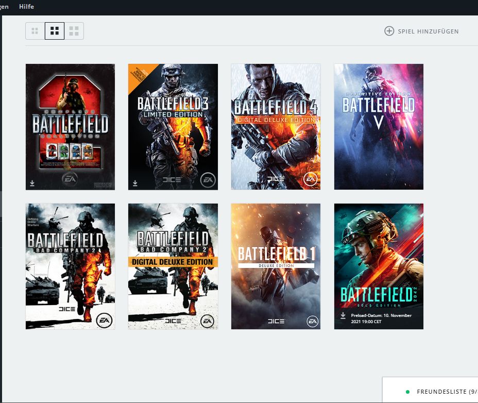Open Battlefield 4 Digital Deluxe Edition cover
Screen dimensions: 478x403
click(x=276, y=127)
